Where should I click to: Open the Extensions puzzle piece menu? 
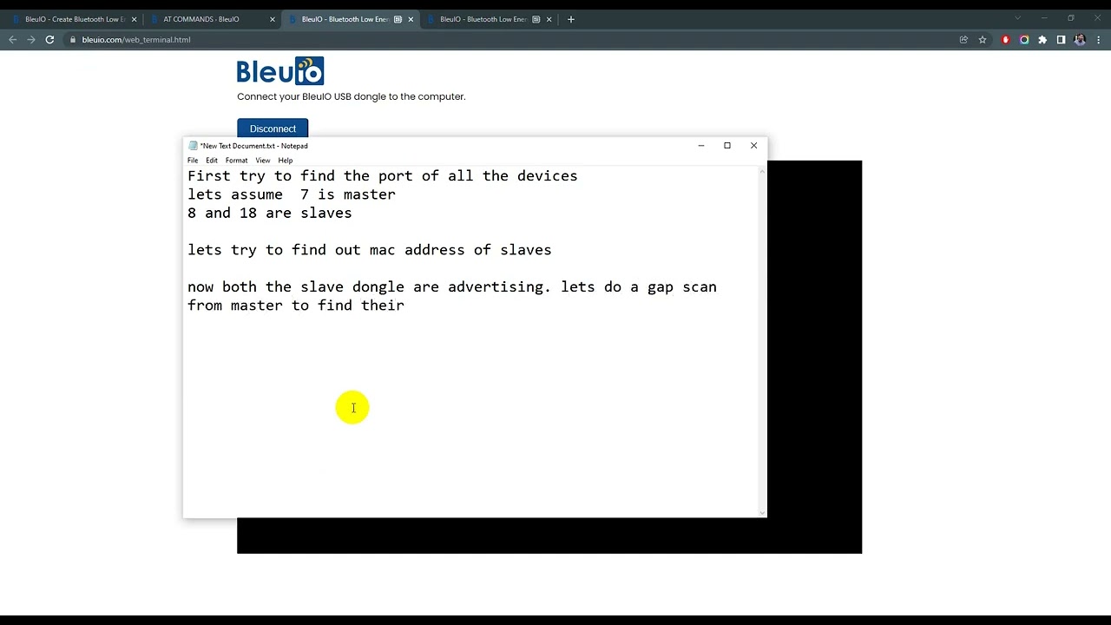coord(1042,39)
